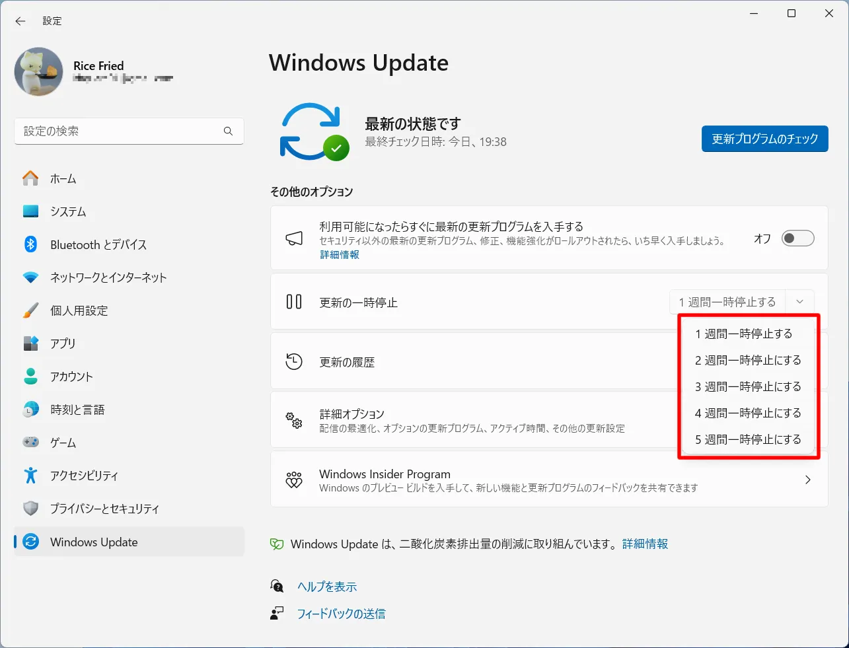
Task: Select Windows Update label in the sidebar
Action: (94, 542)
